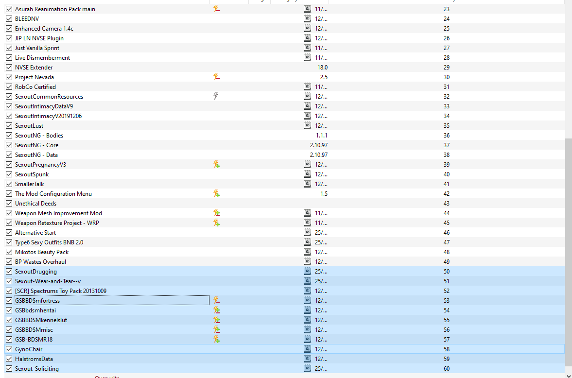
Task: Select the BLEEDNV mod row name
Action: click(x=27, y=18)
